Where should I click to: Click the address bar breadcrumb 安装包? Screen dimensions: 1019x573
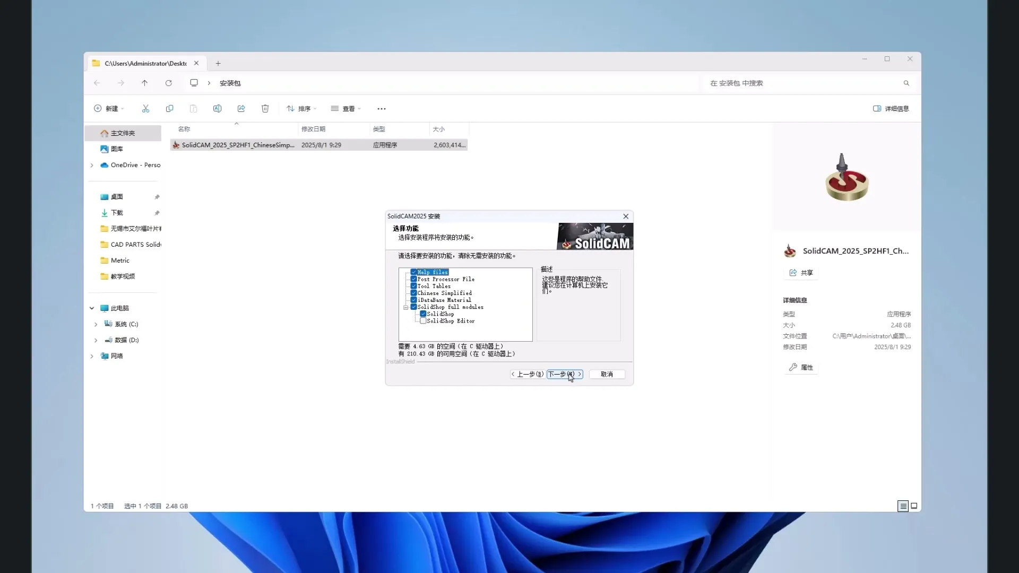(x=229, y=83)
